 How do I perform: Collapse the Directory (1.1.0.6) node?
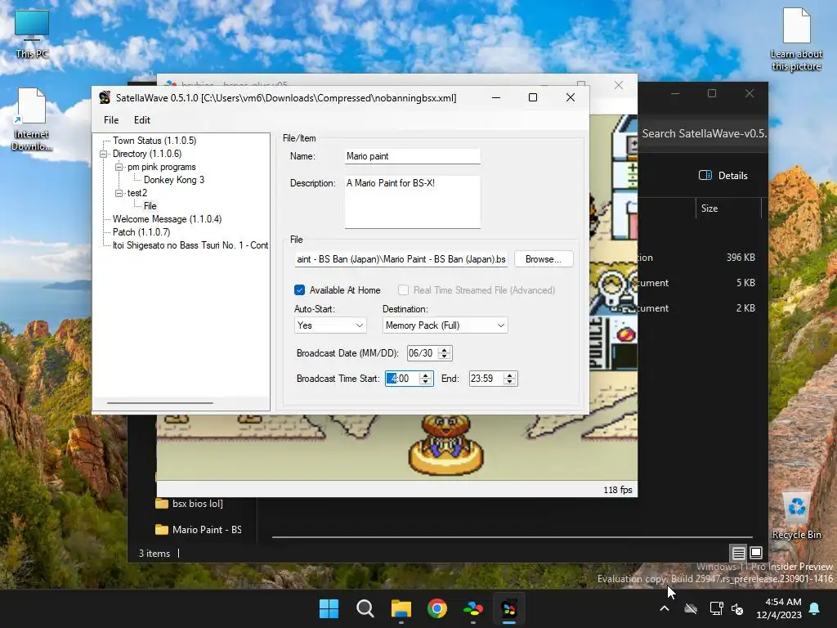[104, 154]
